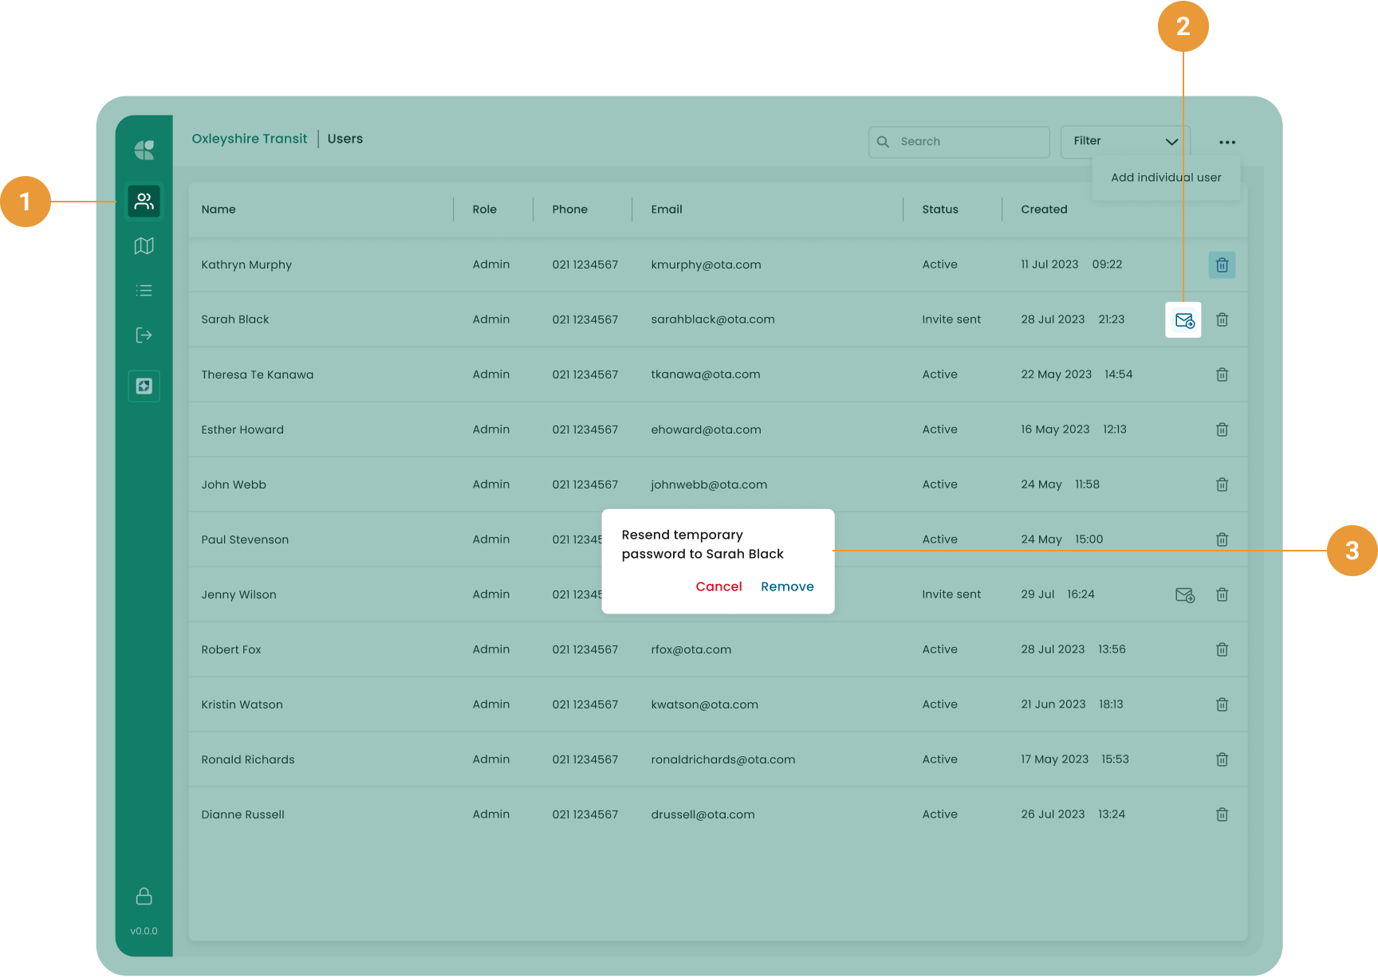1378x977 pixels.
Task: Click Oxleyshire Transit breadcrumb link
Action: pyautogui.click(x=249, y=139)
